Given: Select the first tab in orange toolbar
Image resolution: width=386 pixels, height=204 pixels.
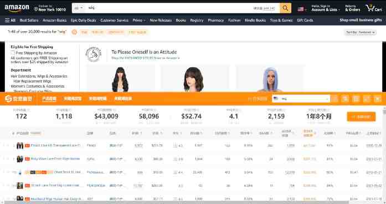Looking at the screenshot, I should (x=49, y=99).
